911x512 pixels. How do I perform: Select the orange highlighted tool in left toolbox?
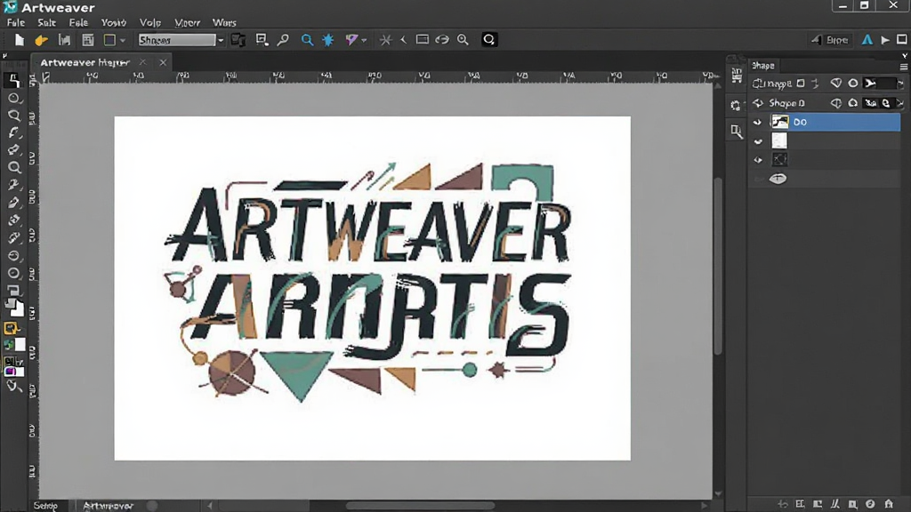tap(11, 329)
